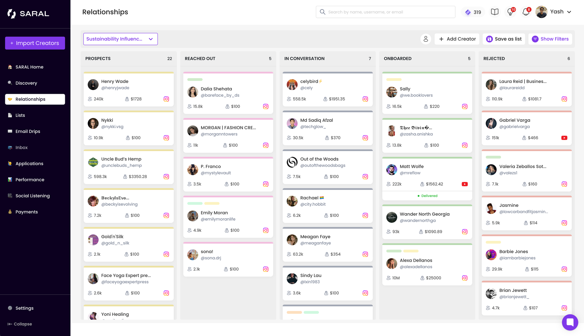Expand the Sustainability Influenc... list dropdown
Image resolution: width=584 pixels, height=336 pixels.
coord(120,39)
